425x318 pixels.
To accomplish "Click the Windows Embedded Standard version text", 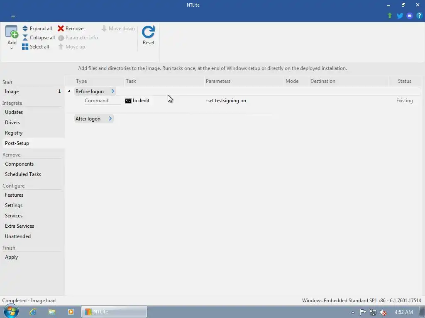I will click(x=361, y=301).
